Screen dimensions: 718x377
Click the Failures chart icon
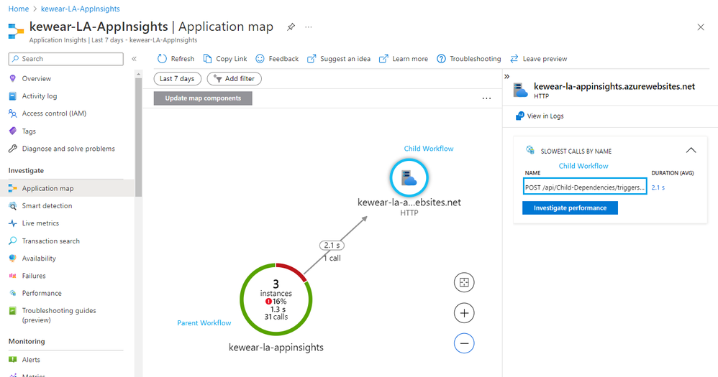click(13, 276)
